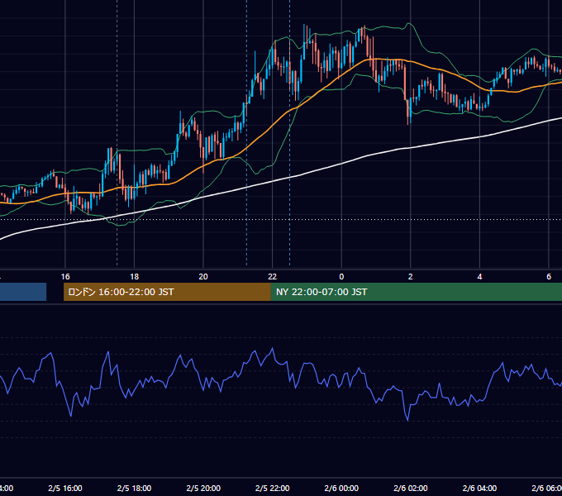Click the '22' hour label on price chart axis
This screenshot has height=496, width=562.
point(273,277)
